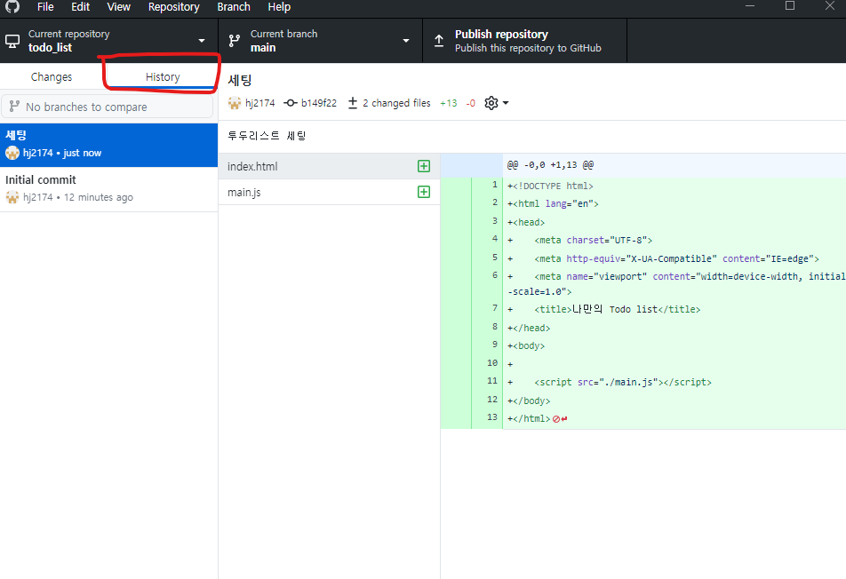Click diff line number 4

(495, 239)
